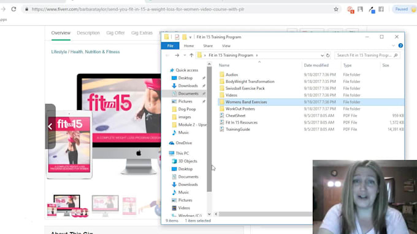Click the New Folder icon in title bar
417x234 pixels.
(185, 37)
